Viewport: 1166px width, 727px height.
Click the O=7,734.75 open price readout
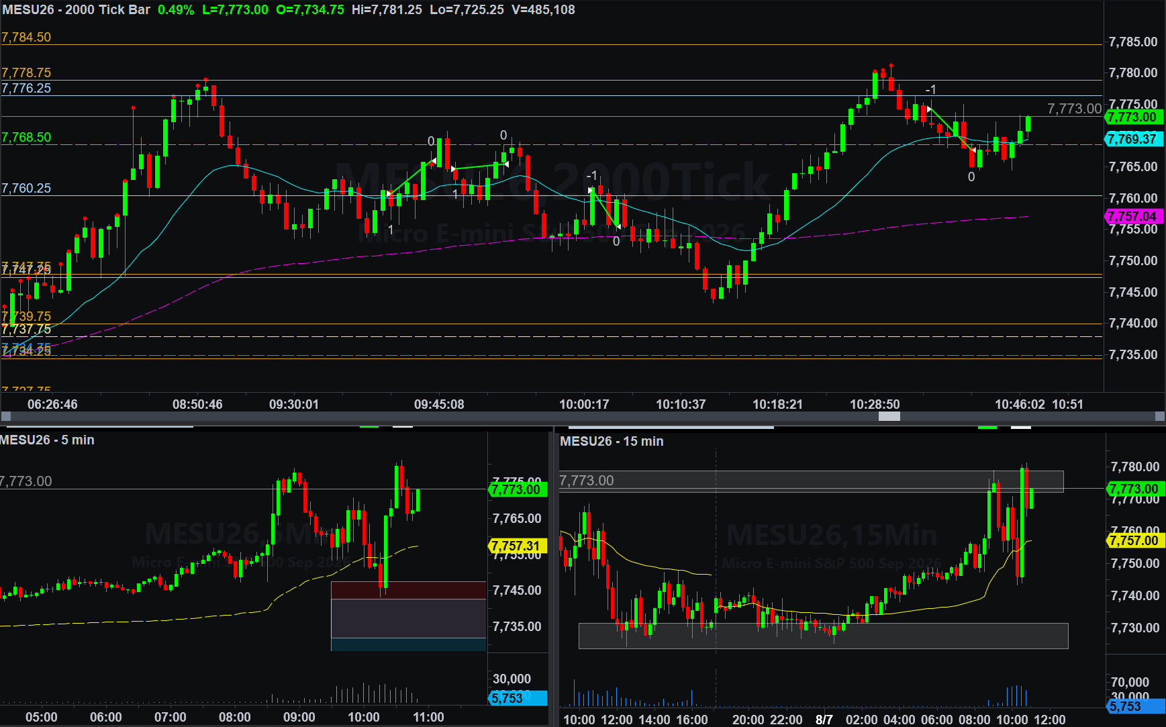tap(310, 10)
